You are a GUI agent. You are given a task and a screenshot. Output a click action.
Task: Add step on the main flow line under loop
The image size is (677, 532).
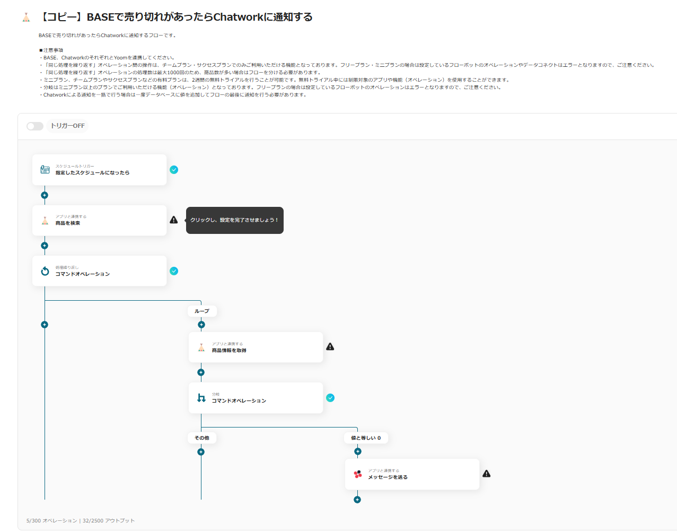45,325
